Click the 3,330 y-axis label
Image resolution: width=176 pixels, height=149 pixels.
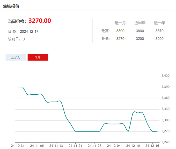click(165, 109)
